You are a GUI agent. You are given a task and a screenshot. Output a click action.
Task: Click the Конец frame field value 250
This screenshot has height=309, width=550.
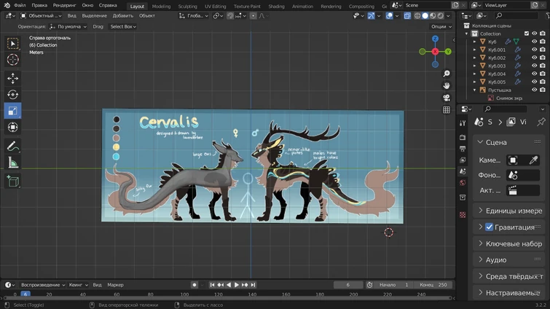click(442, 285)
